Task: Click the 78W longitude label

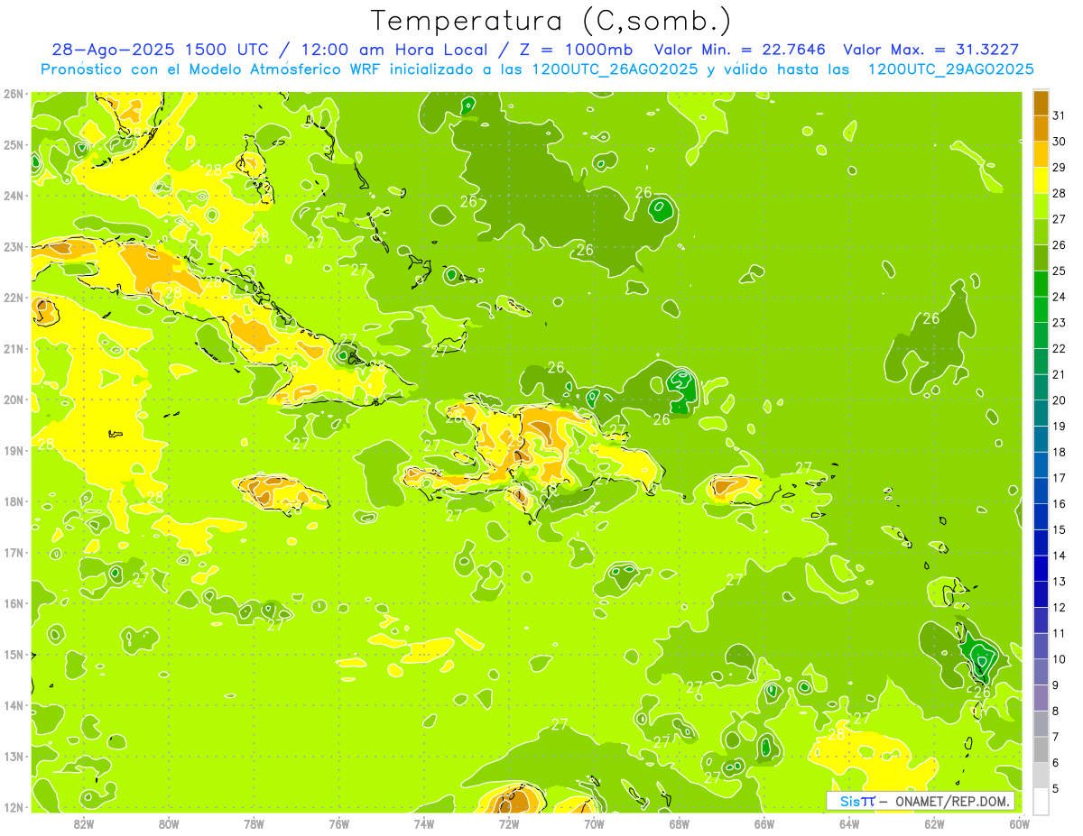Action: (255, 823)
